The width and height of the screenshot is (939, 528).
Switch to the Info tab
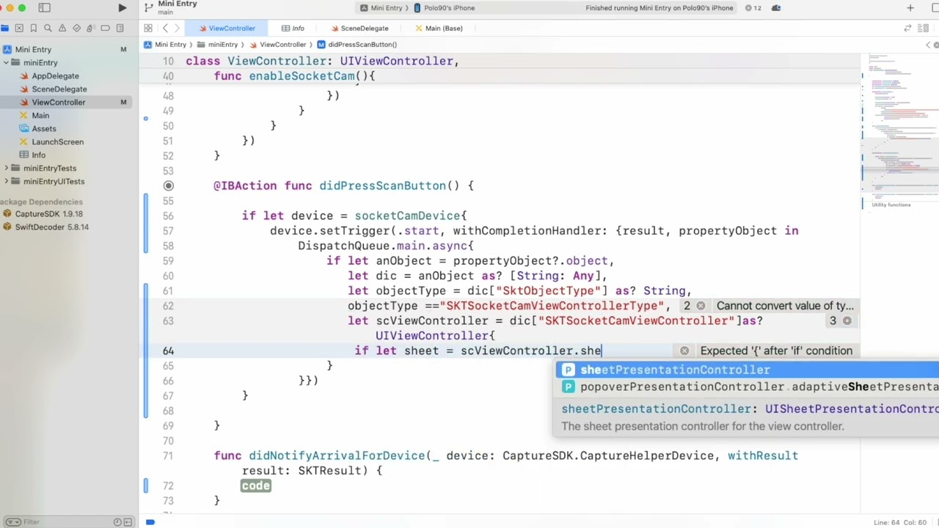click(x=293, y=28)
